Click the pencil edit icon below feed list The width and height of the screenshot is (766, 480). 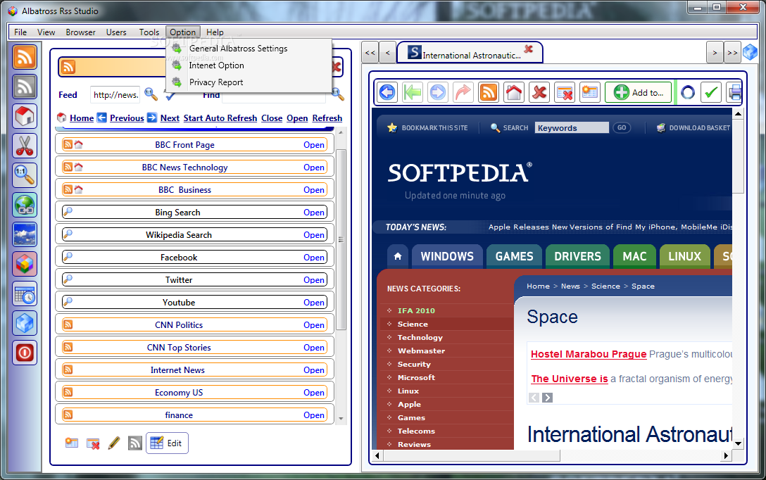pyautogui.click(x=114, y=443)
